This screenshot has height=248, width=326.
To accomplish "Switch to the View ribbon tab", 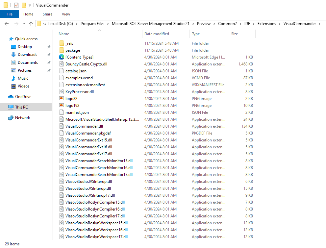I will coord(66,14).
